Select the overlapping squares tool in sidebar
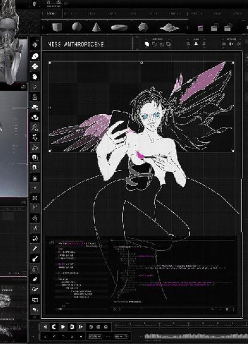The width and height of the screenshot is (248, 344). pyautogui.click(x=35, y=269)
